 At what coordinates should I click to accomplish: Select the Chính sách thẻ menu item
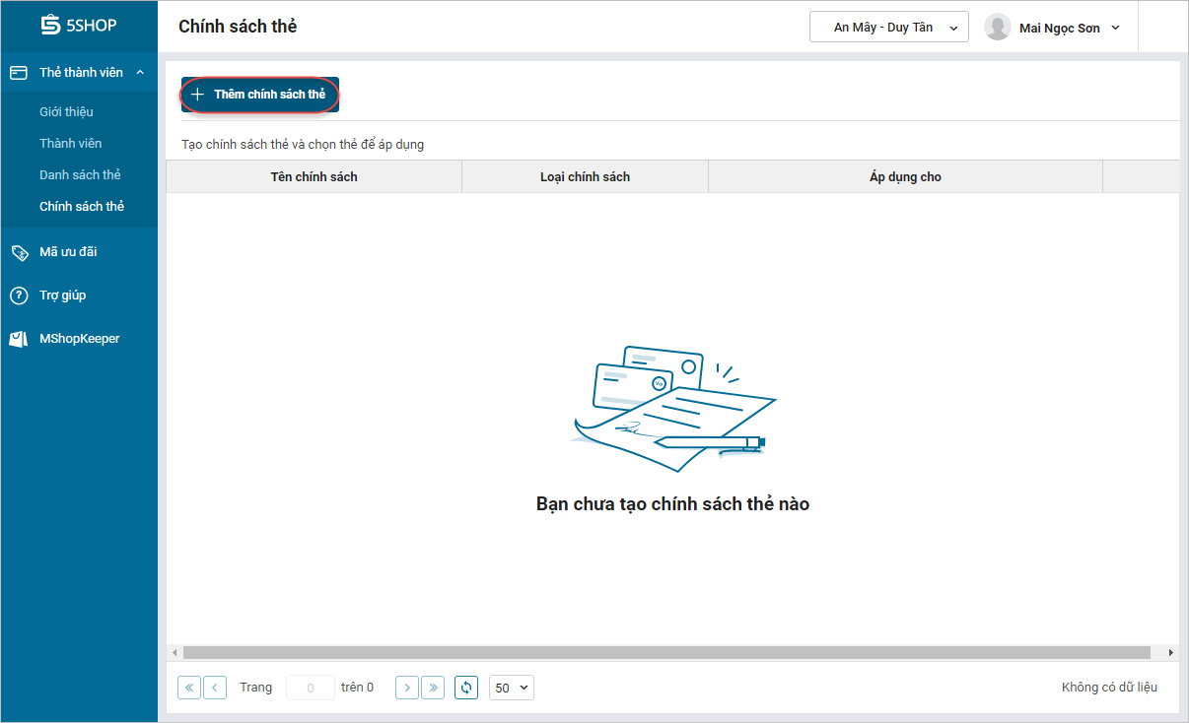(x=82, y=207)
